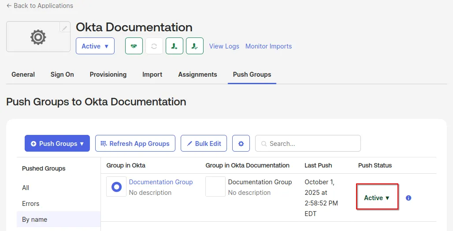Image resolution: width=453 pixels, height=231 pixels.
Task: Click the assign user arrow icon button
Action: [174, 46]
